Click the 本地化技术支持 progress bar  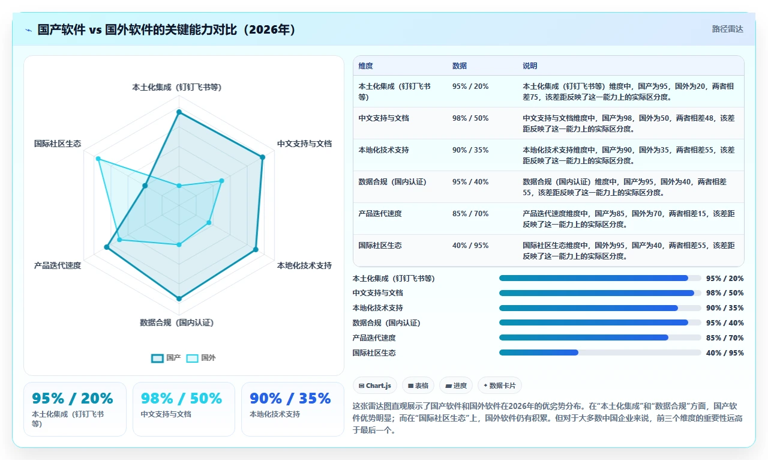point(600,308)
